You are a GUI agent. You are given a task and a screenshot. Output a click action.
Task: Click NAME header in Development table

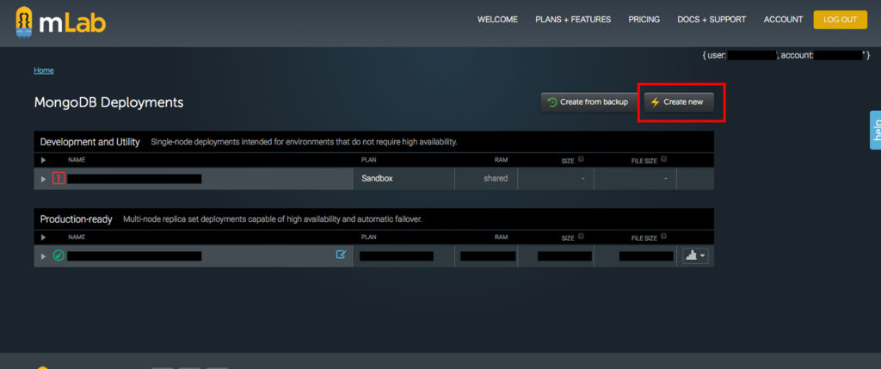click(x=77, y=160)
